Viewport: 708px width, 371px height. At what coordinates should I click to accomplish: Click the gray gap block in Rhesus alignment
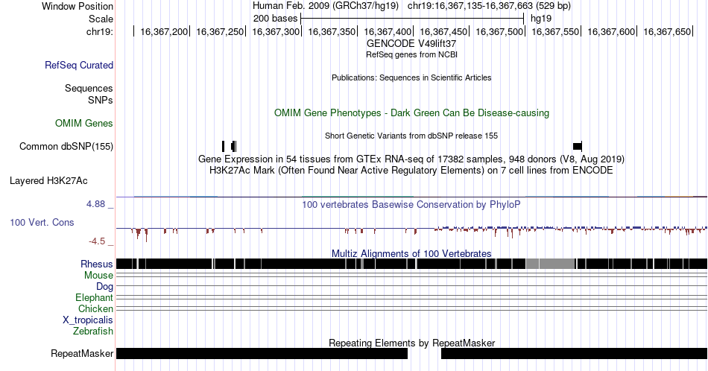550,264
